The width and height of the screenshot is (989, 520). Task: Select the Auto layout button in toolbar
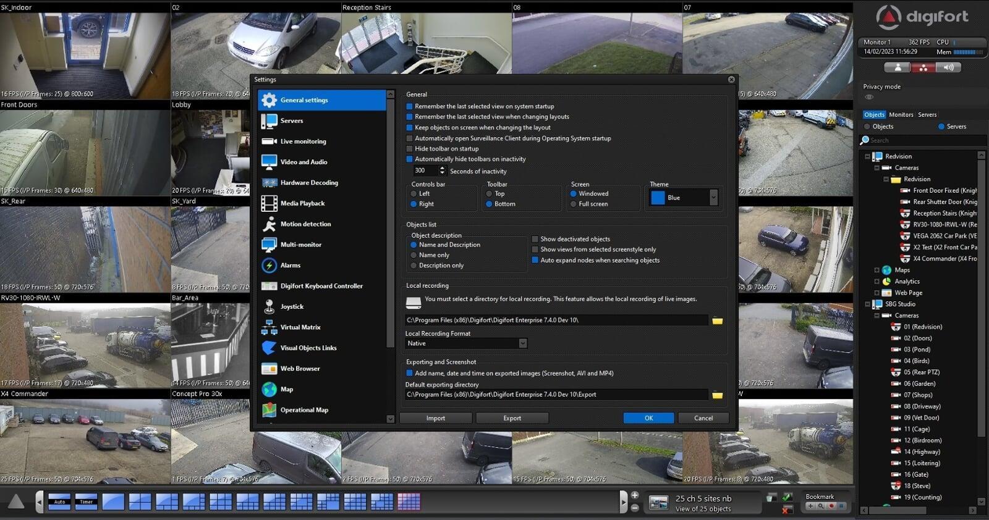pos(60,501)
